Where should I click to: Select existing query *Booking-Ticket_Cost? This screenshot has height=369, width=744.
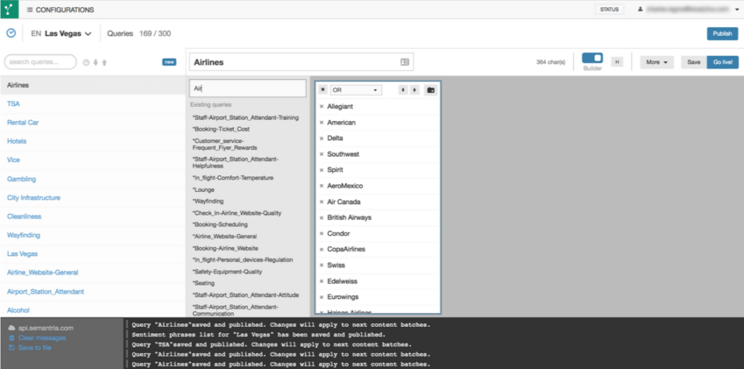click(221, 129)
